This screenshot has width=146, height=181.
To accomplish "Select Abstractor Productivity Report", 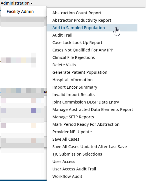I will tap(82, 20).
